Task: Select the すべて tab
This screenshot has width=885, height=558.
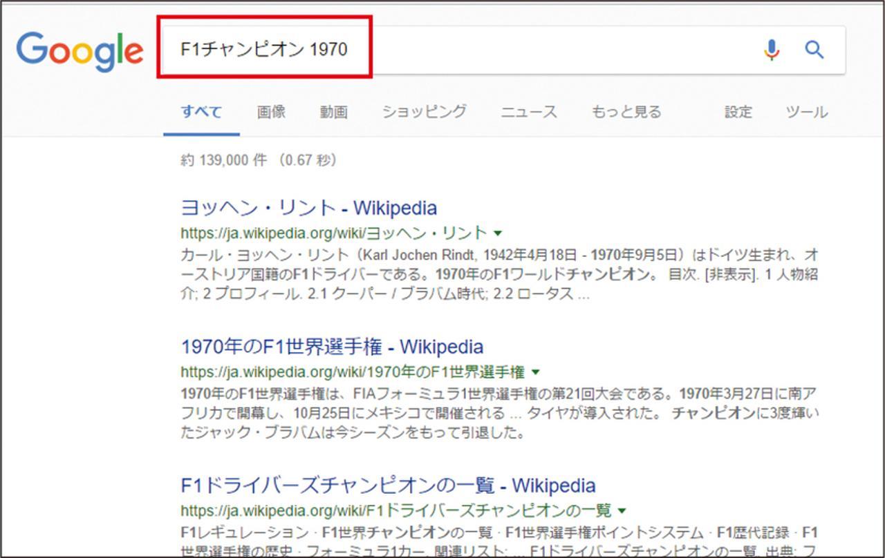Action: click(x=201, y=111)
